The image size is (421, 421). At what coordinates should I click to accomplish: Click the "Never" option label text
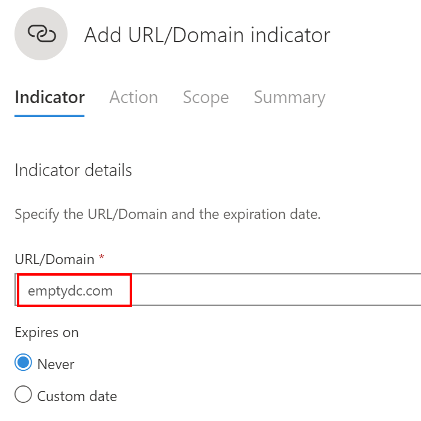click(55, 364)
